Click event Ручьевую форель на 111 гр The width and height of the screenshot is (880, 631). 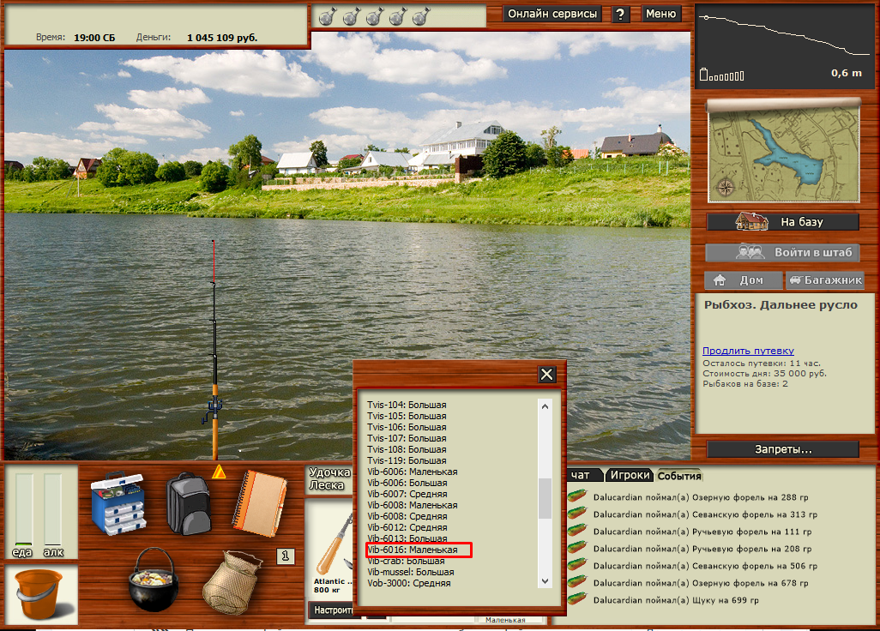click(x=702, y=532)
